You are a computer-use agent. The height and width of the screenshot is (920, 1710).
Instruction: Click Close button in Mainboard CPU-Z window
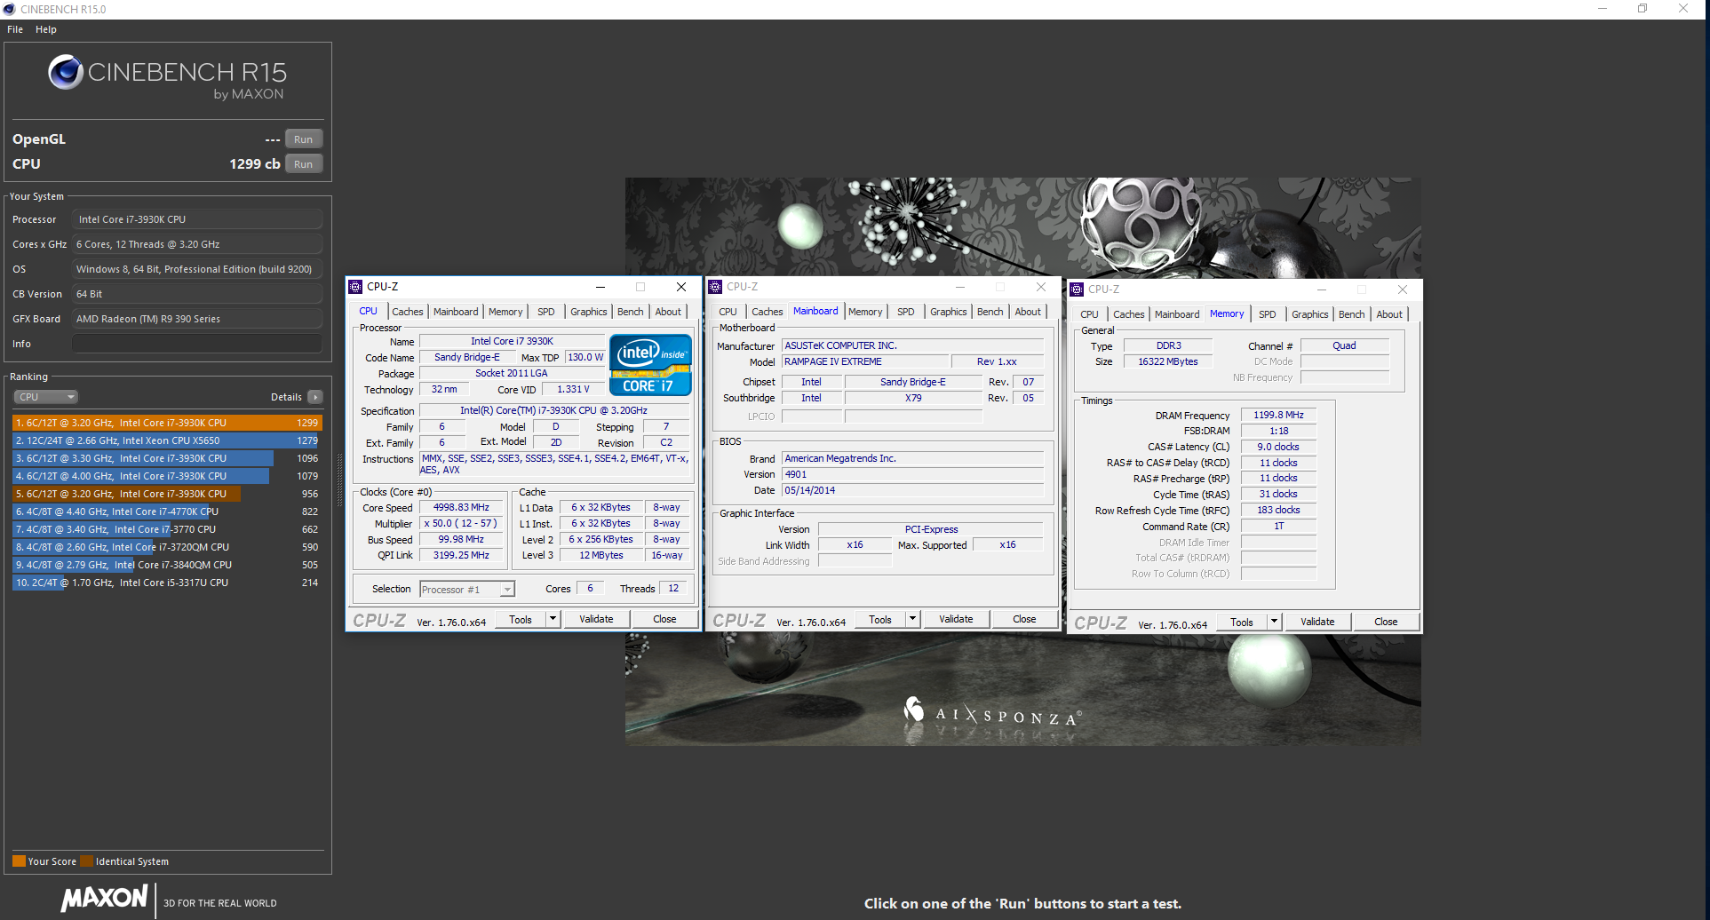pyautogui.click(x=1024, y=619)
